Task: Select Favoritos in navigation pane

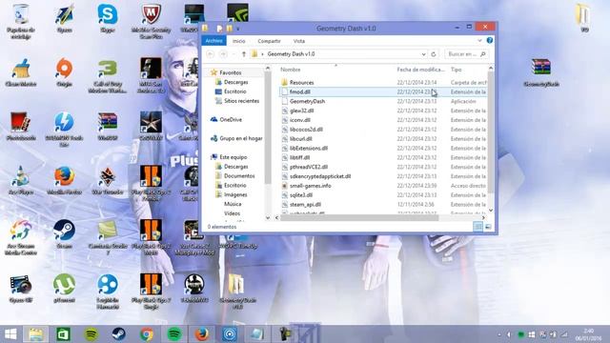Action: (x=230, y=72)
